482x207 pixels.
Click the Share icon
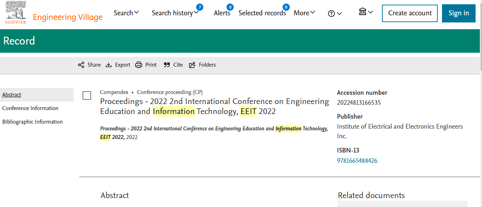[x=81, y=65]
